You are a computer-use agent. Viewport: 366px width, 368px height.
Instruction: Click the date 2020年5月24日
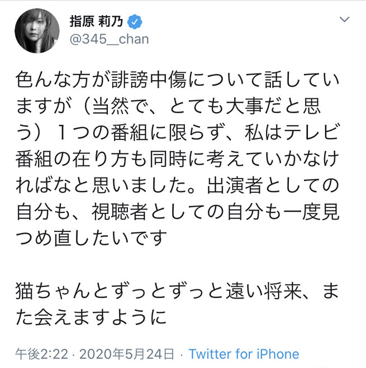(127, 353)
